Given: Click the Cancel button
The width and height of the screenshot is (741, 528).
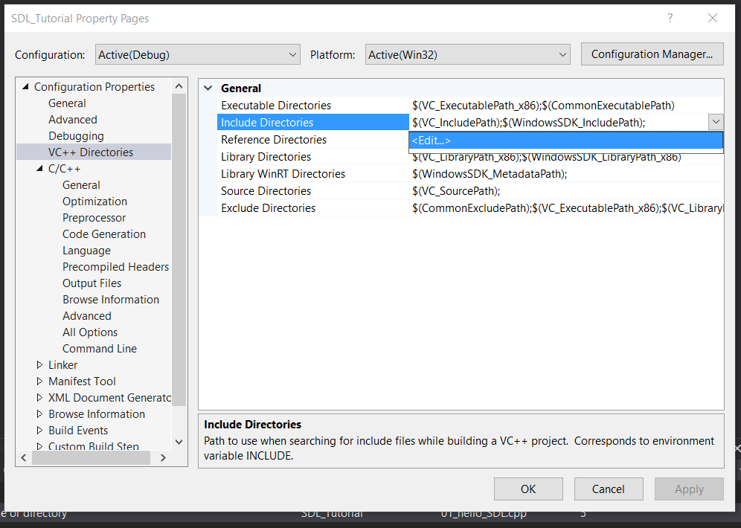Looking at the screenshot, I should (609, 489).
